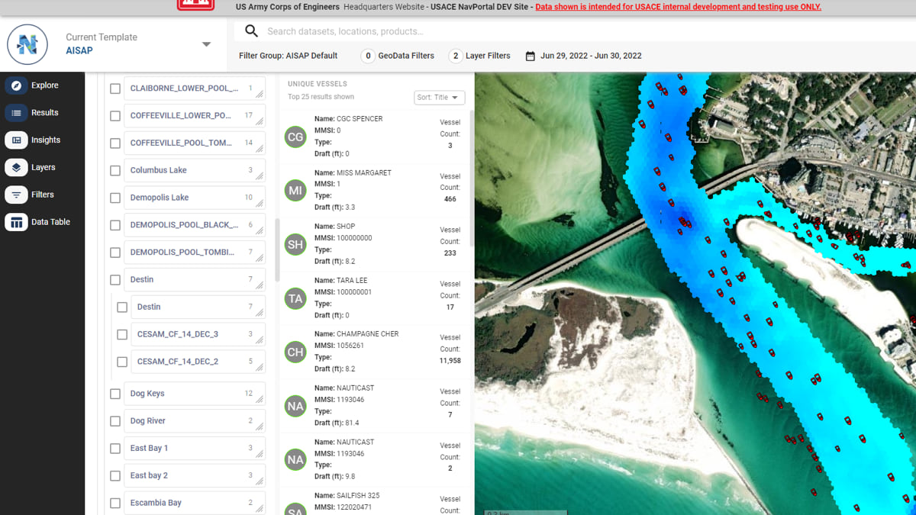Click the USACE Headquarters Website link
The image size is (916, 515).
333,7
